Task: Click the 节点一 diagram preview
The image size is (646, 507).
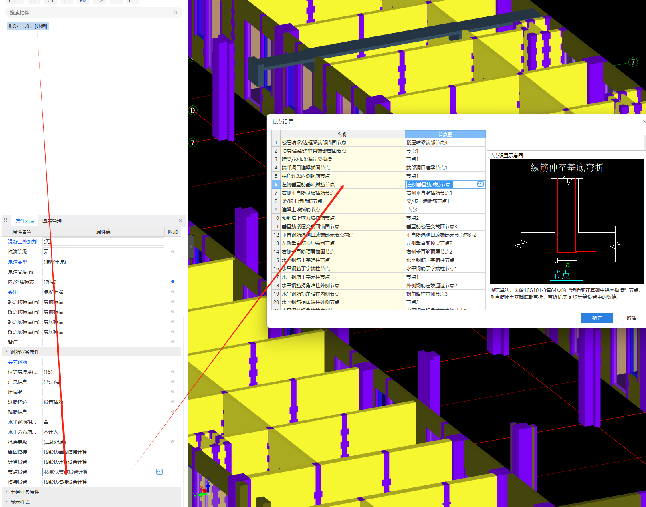Action: pos(567,222)
